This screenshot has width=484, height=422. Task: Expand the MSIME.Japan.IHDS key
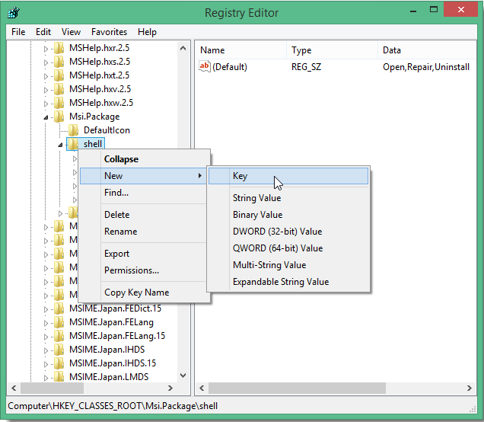coord(46,350)
